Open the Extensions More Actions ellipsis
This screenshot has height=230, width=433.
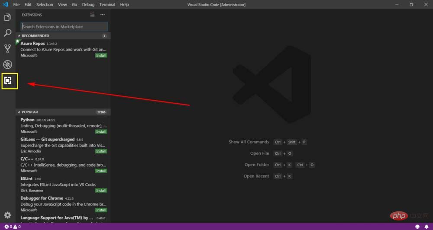103,15
